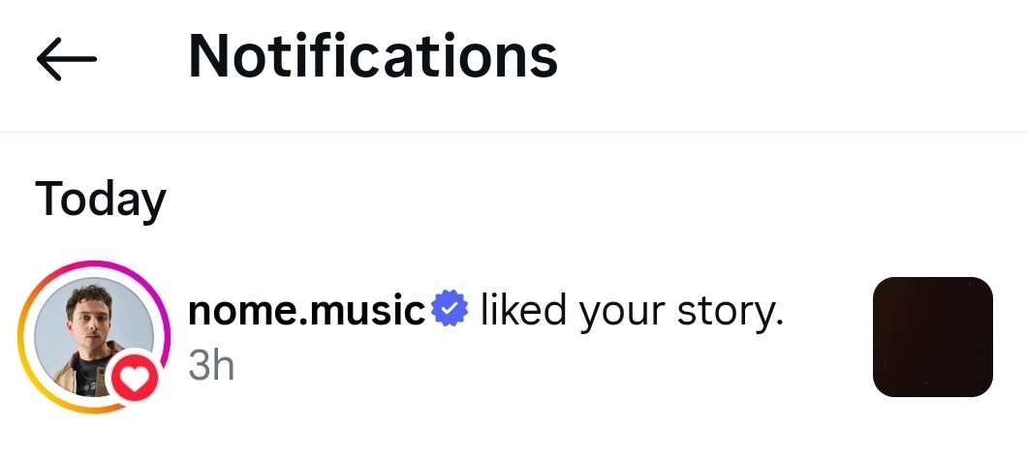Image resolution: width=1027 pixels, height=462 pixels.
Task: Tap the man's face in the avatar
Action: click(x=84, y=317)
